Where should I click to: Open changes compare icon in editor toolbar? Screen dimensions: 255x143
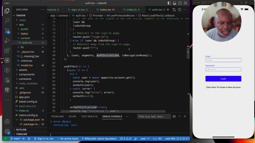pyautogui.click(x=174, y=10)
